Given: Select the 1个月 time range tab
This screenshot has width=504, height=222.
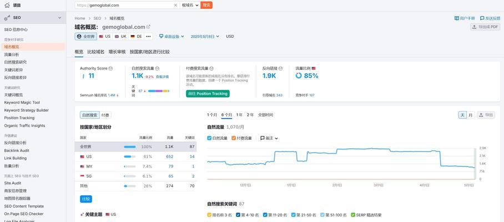Looking at the screenshot, I should 212,115.
